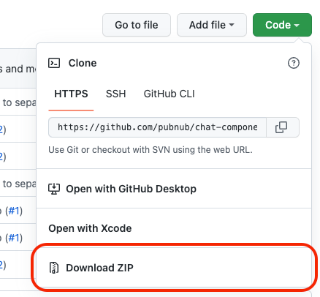The height and width of the screenshot is (297, 320).
Task: Choose Open with Xcode
Action: point(174,228)
